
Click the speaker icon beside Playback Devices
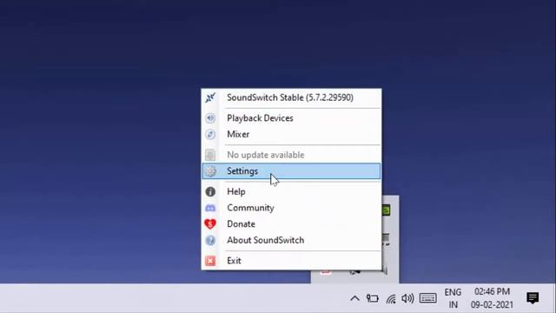210,118
